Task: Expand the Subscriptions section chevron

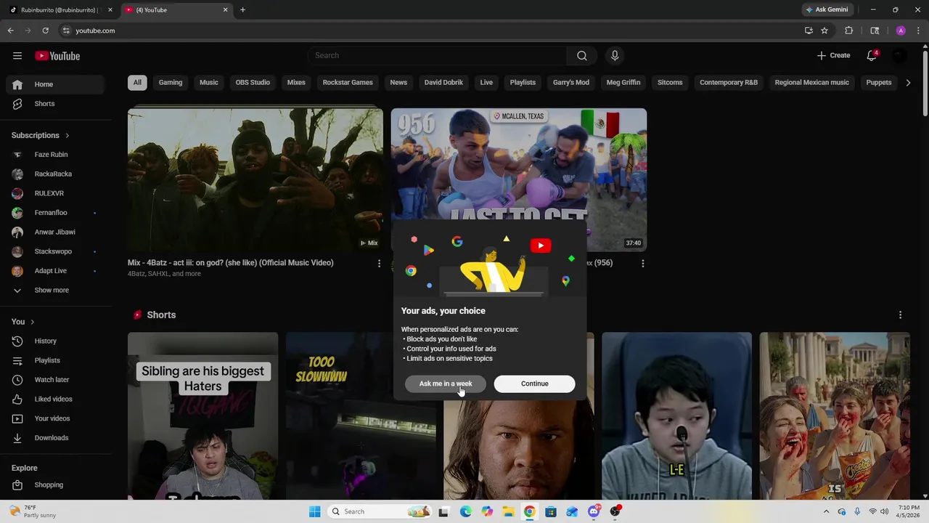Action: (x=67, y=135)
